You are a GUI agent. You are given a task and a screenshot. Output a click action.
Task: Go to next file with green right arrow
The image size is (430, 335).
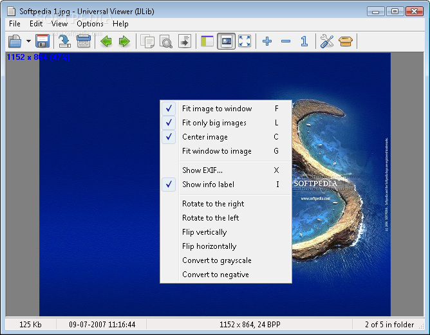coord(124,41)
